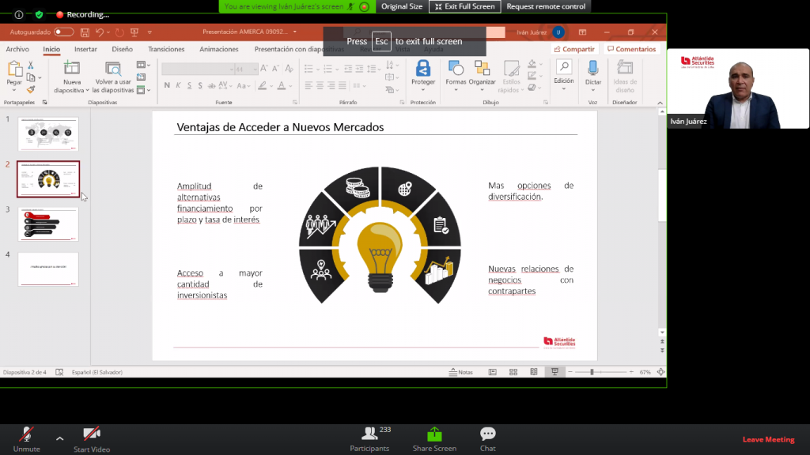Open font color dropdown arrow
Viewport: 810px width, 455px height.
point(291,86)
